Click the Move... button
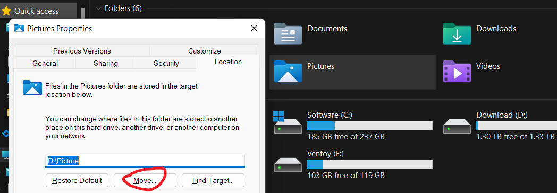 coord(145,180)
